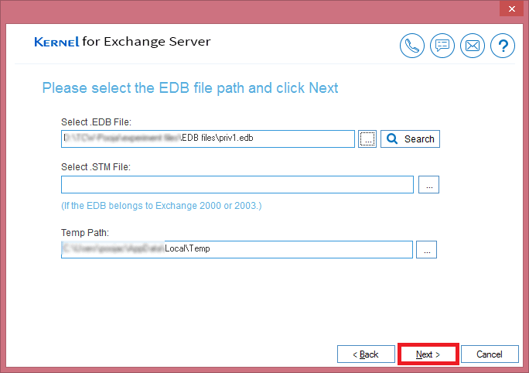Click the Search button with magnifier
529x373 pixels.
coord(410,139)
